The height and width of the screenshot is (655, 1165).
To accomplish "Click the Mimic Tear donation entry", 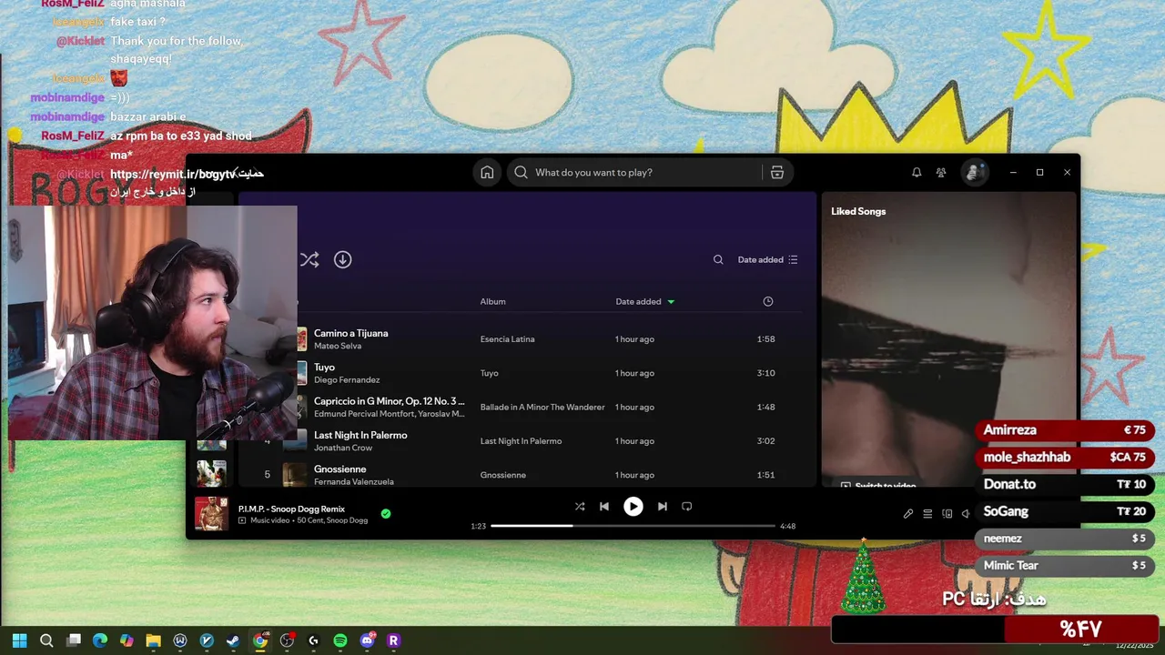I will [x=1064, y=566].
